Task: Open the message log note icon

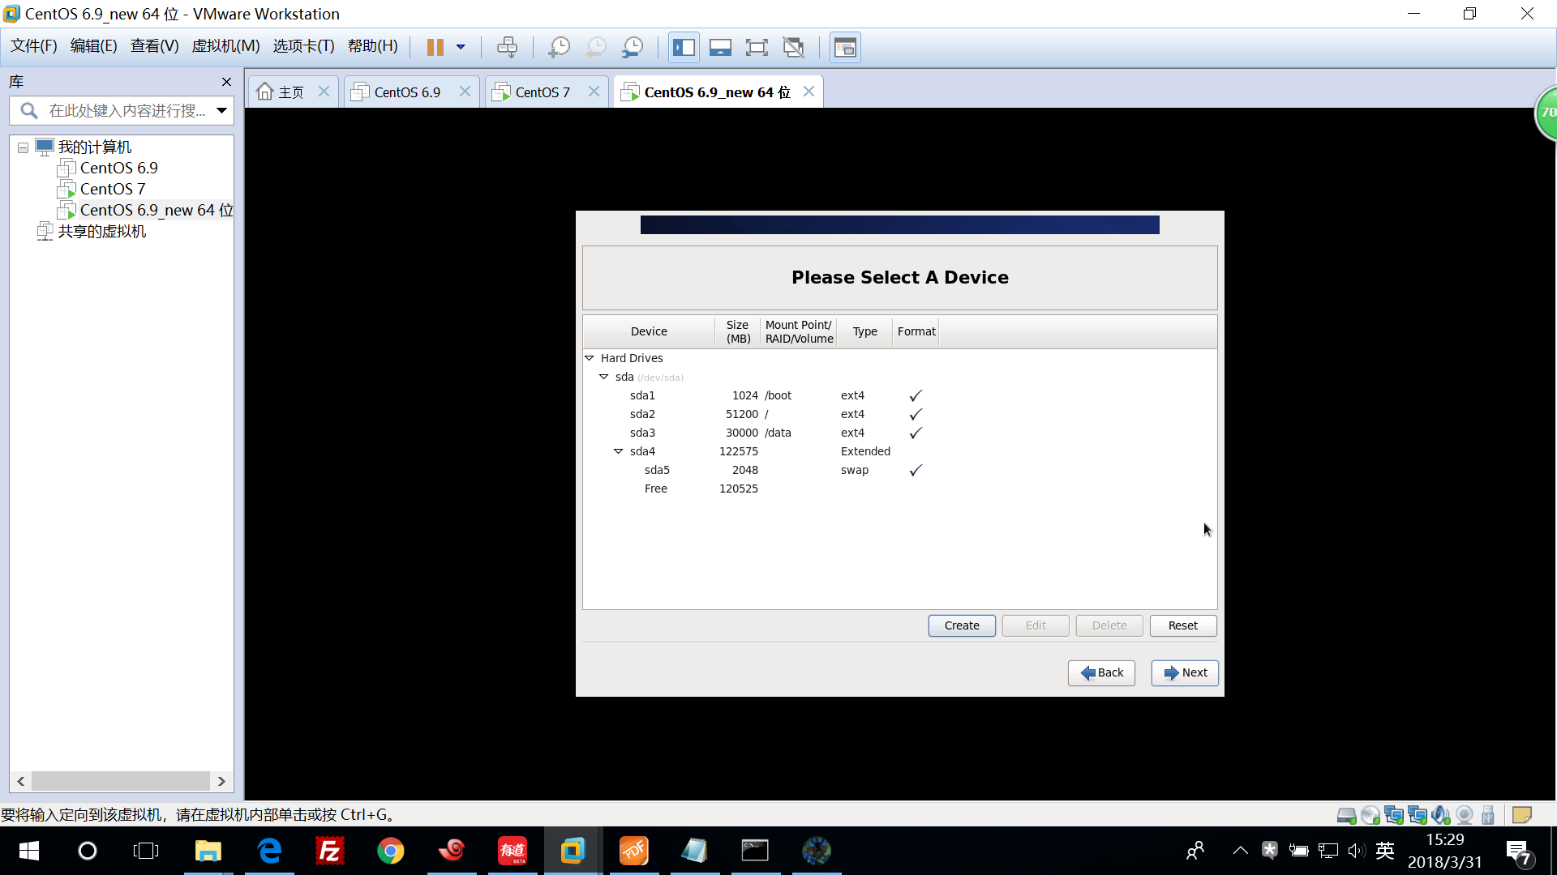Action: coord(1521,815)
